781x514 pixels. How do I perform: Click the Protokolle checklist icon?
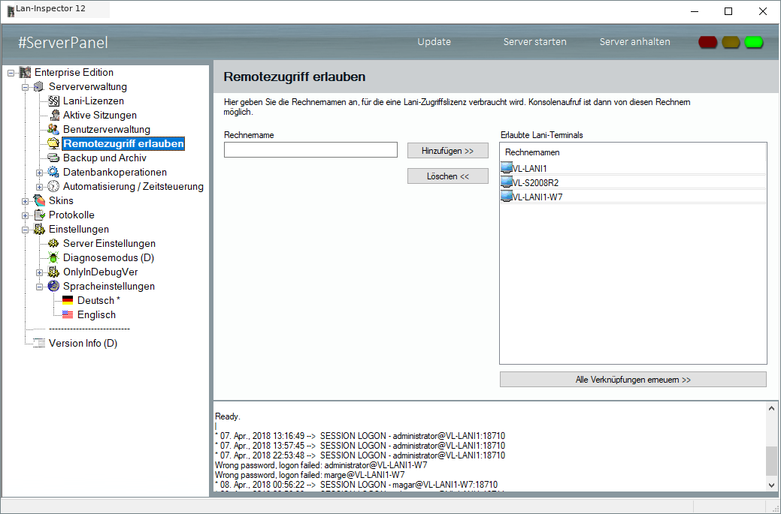[39, 215]
